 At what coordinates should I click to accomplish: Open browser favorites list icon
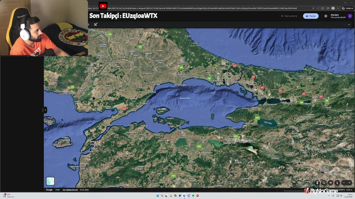pos(328,8)
